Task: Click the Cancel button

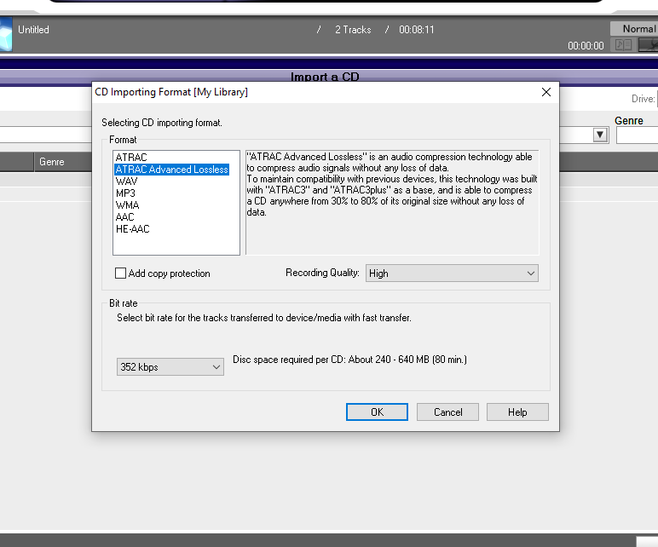Action: pos(447,412)
